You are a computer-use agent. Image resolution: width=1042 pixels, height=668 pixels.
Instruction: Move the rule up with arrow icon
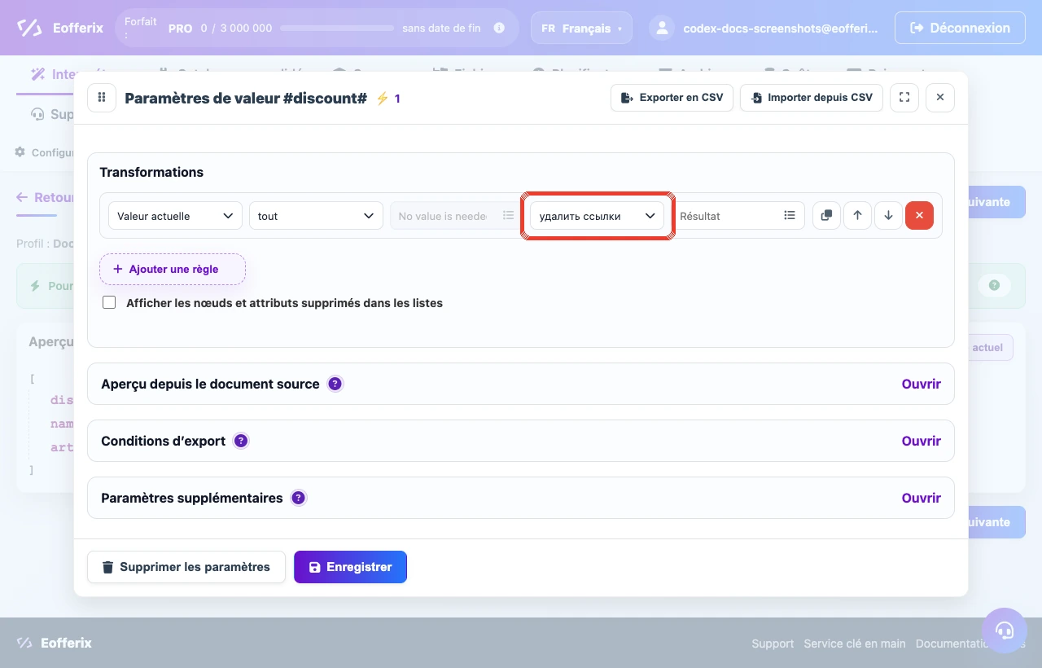[857, 216]
